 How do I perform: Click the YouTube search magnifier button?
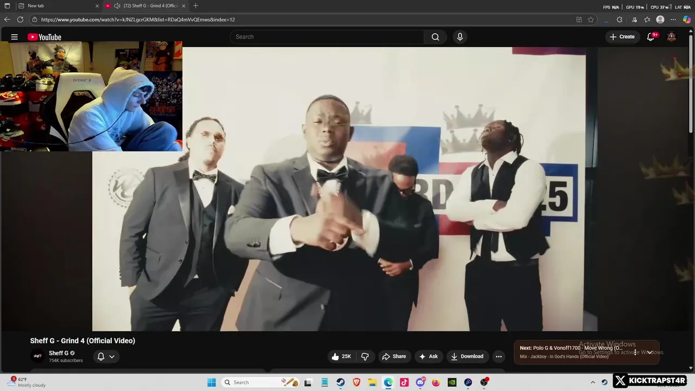point(435,37)
